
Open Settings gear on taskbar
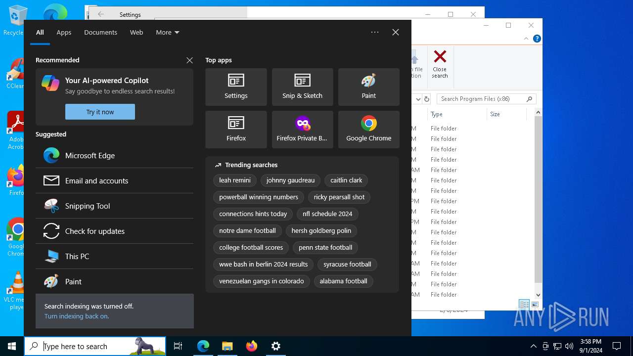276,346
